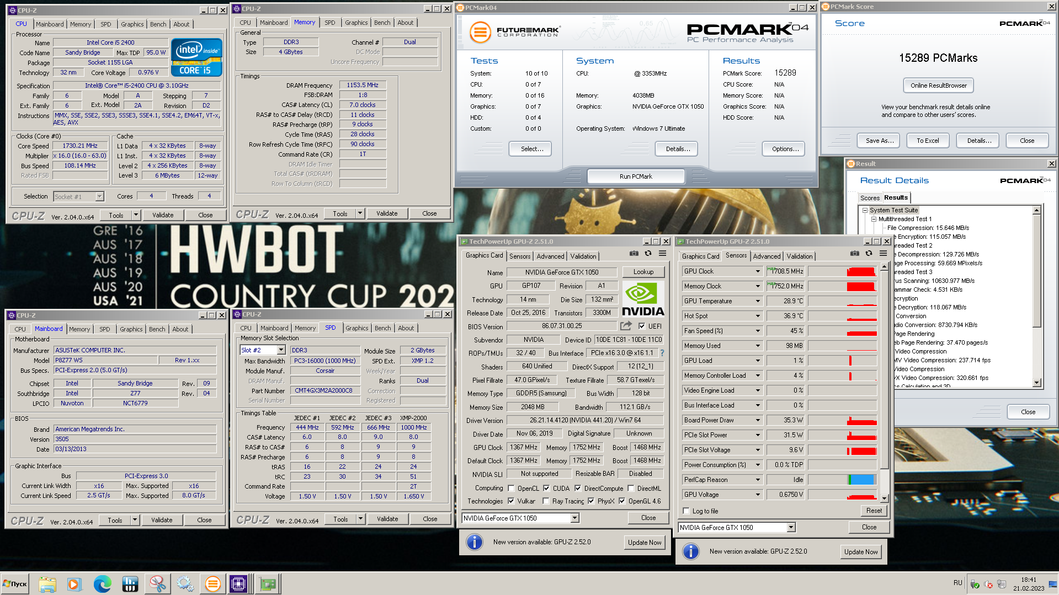The image size is (1059, 595).
Task: Toggle the Ray Tracing checkbox
Action: (546, 501)
